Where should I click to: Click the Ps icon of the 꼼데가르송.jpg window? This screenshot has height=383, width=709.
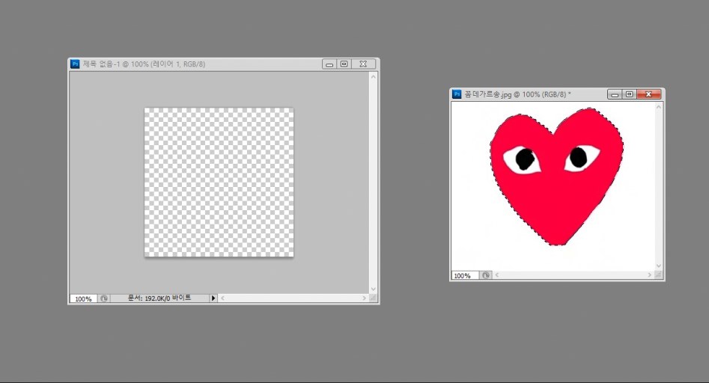click(456, 94)
